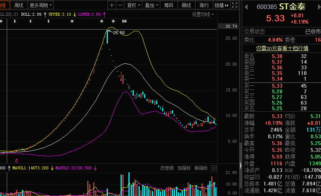Viewport: 321px width, 196px height.
Task: Switch to weekly 周线 period tab
Action: pos(18,5)
